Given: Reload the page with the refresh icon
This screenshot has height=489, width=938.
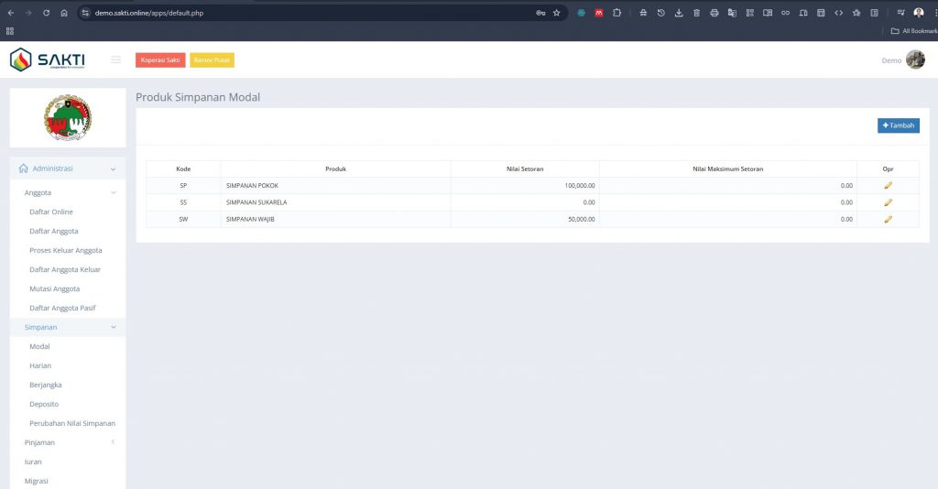Looking at the screenshot, I should click(46, 13).
